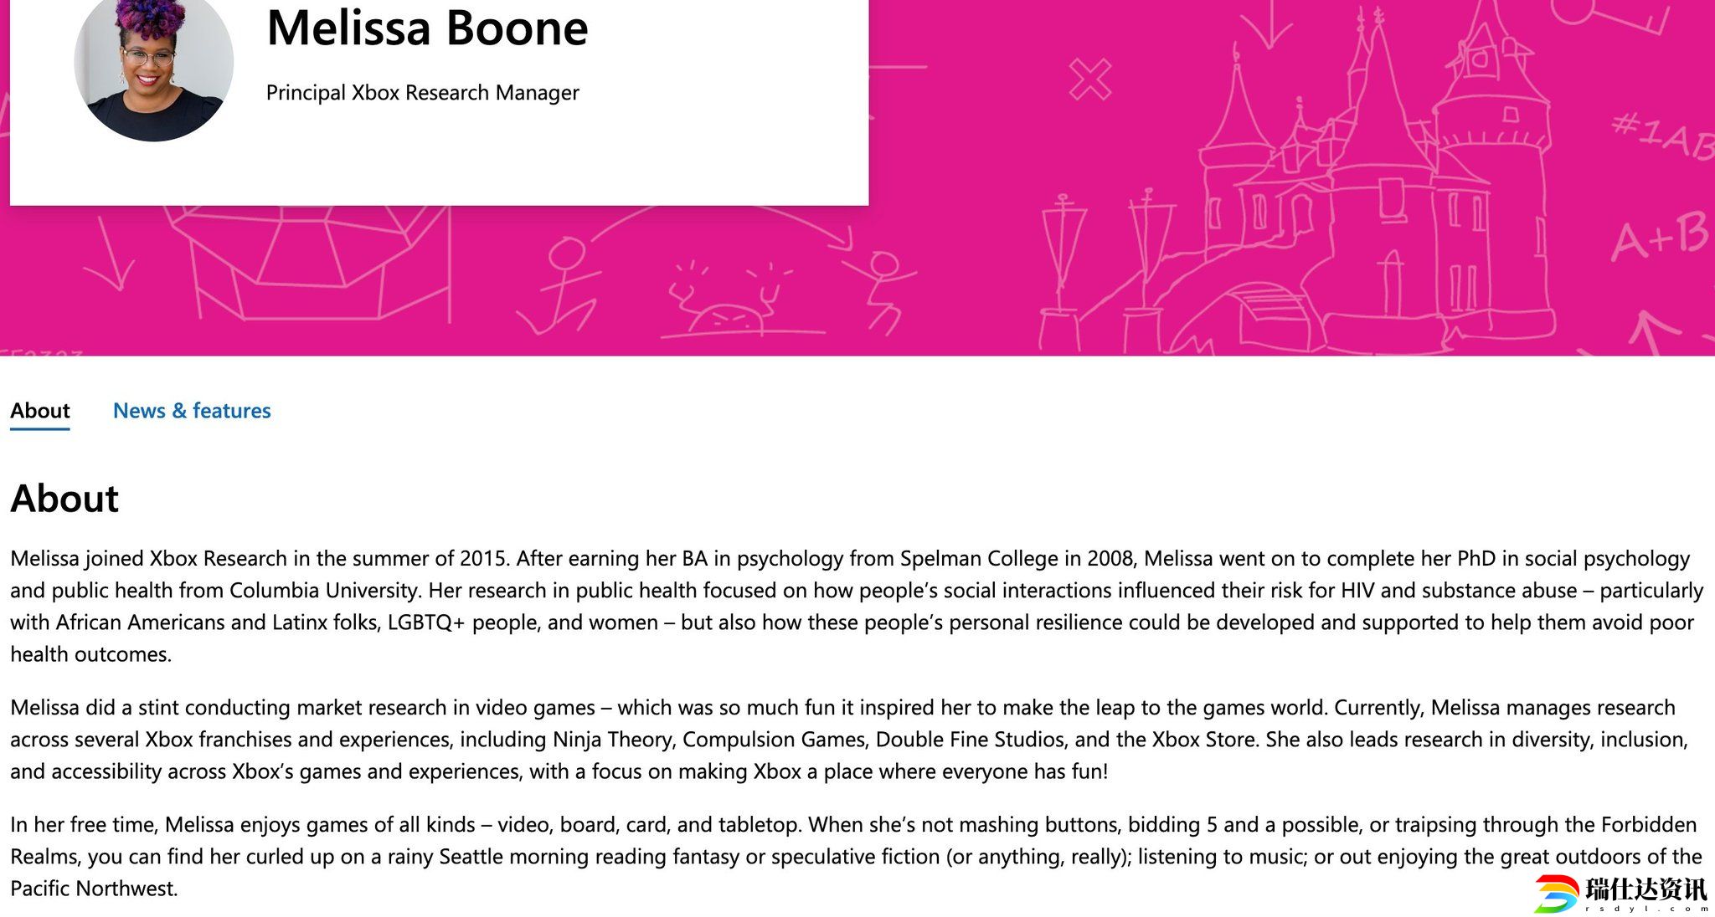Click the paragraph starting 'Melissa joined Xbox Research'
1715x917 pixels.
pos(857,606)
